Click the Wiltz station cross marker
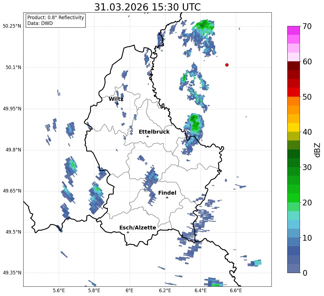This screenshot has height=296, width=324. (117, 104)
